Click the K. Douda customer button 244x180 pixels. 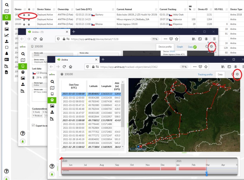coord(36,112)
